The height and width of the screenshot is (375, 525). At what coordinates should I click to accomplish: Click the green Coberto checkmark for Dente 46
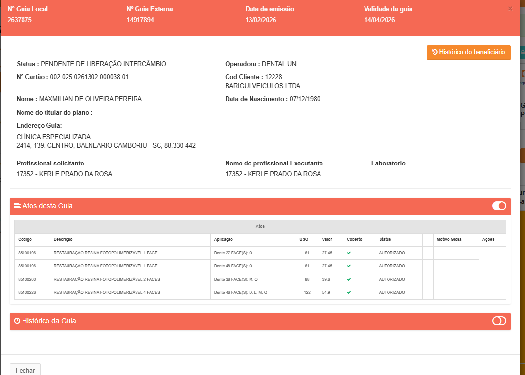click(x=349, y=292)
